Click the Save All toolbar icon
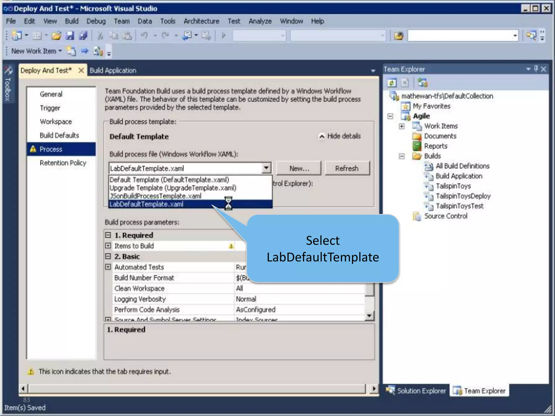555x416 pixels. (83, 35)
